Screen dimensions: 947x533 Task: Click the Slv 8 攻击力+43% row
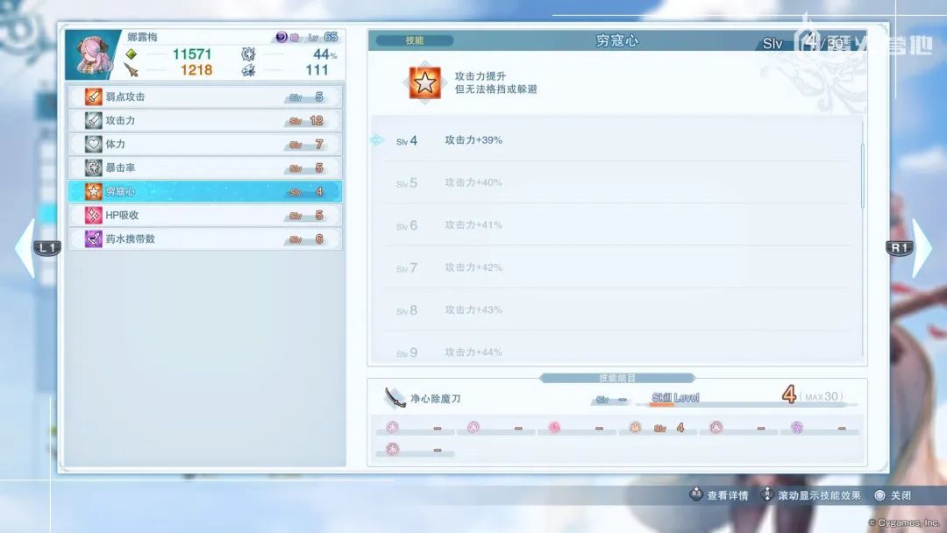tap(616, 309)
